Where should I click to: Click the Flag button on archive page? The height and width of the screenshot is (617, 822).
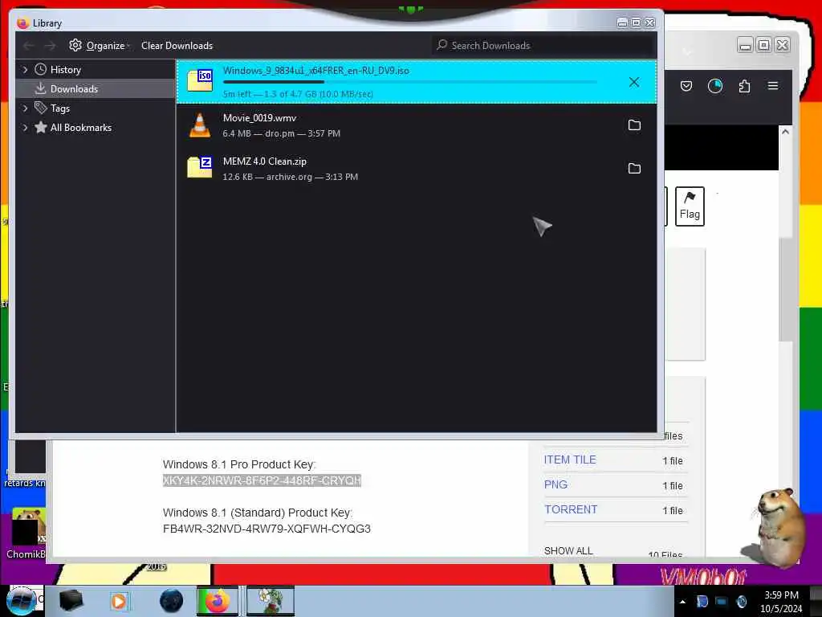point(690,206)
